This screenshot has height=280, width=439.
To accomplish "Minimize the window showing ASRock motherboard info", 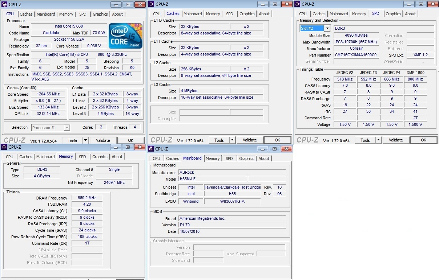I will (x=262, y=149).
